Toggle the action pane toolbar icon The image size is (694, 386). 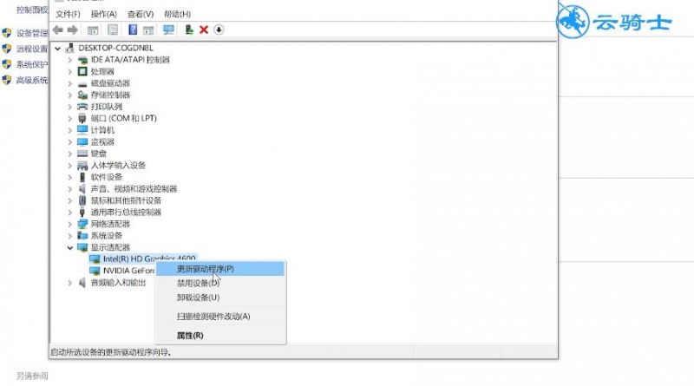coord(148,30)
